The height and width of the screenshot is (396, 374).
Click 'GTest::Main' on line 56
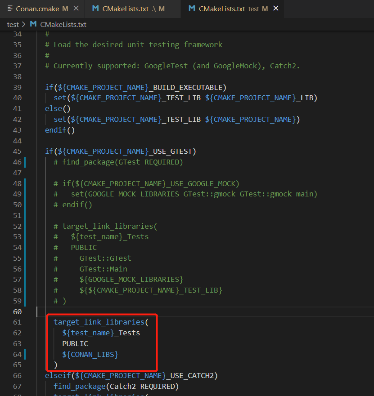tap(103, 269)
